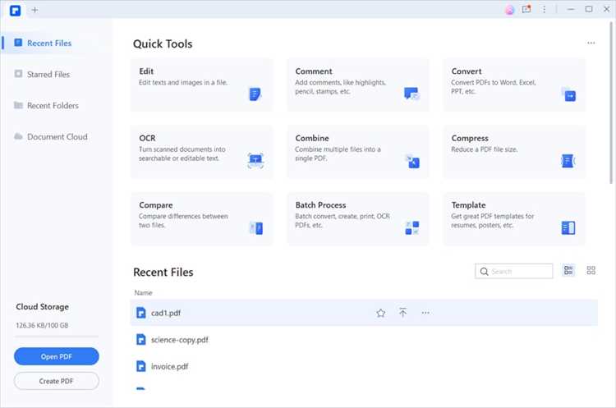
Task: Click the Convert tool icon
Action: pyautogui.click(x=568, y=94)
